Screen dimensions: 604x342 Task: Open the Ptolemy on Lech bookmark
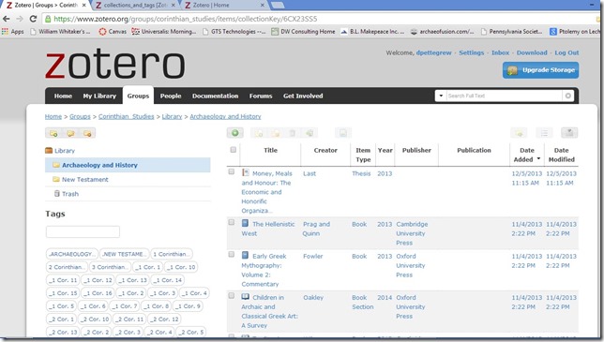[575, 32]
